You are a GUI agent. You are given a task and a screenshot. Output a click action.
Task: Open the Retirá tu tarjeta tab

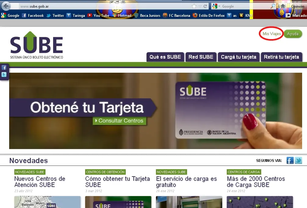click(281, 57)
